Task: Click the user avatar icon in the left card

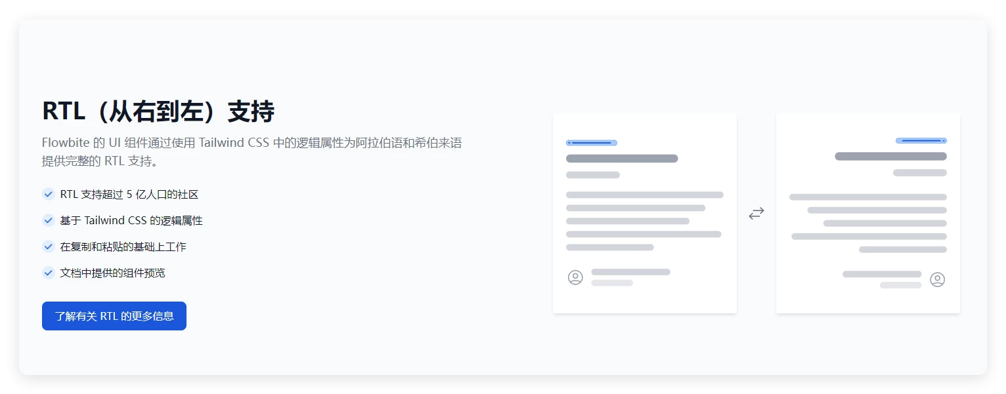Action: [x=575, y=277]
